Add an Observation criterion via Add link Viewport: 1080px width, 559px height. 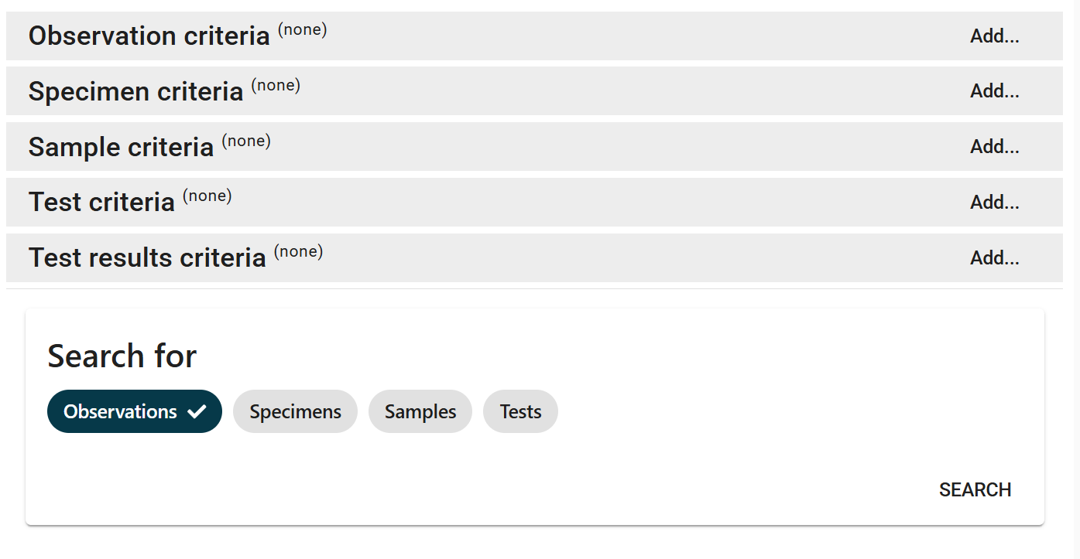994,36
